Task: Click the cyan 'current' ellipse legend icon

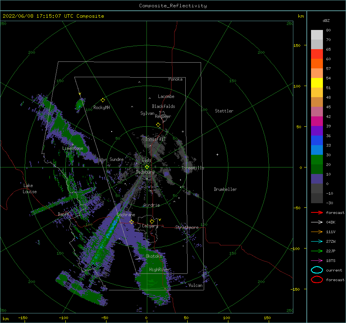Action: pos(317,270)
